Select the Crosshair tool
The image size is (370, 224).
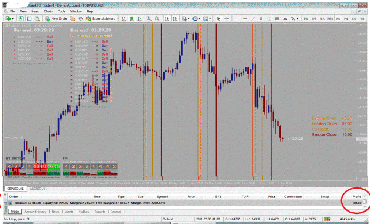point(227,18)
